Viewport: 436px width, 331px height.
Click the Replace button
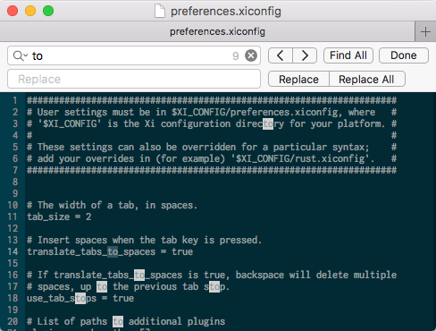(298, 79)
